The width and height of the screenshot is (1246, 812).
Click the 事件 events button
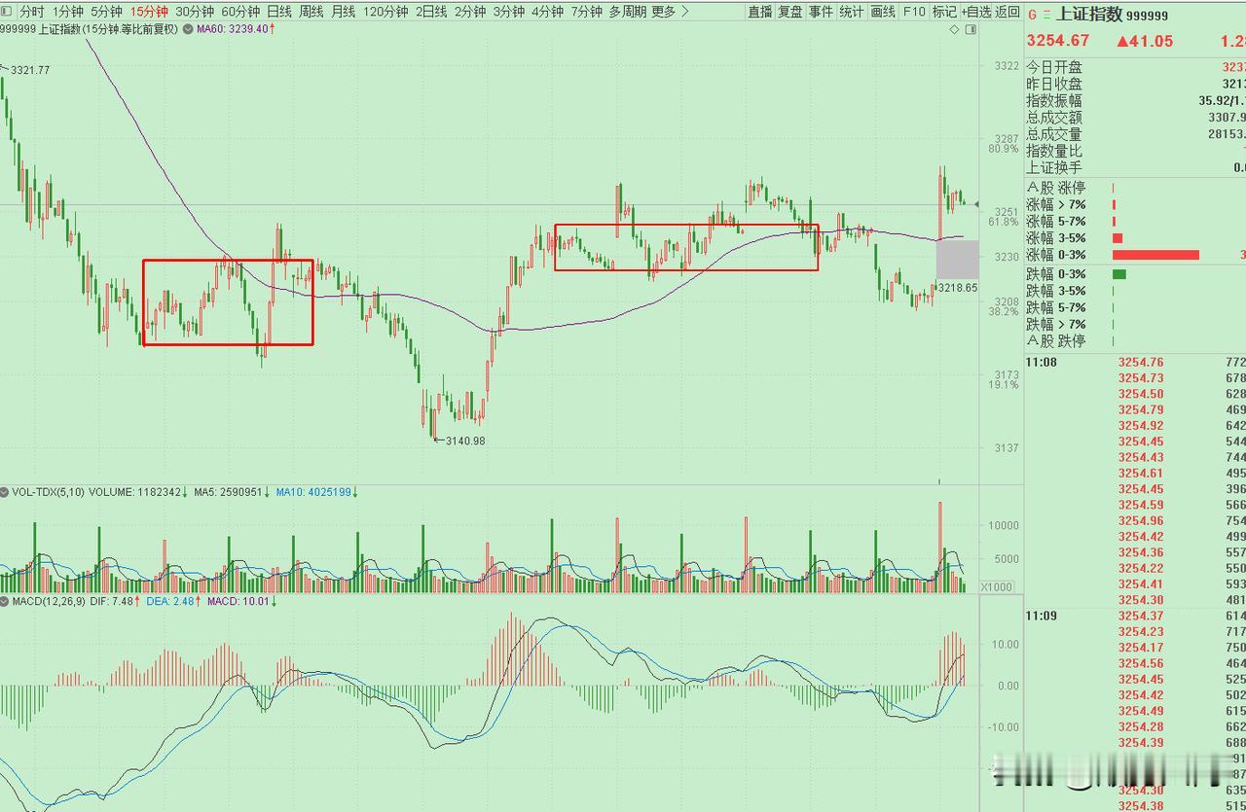(821, 12)
